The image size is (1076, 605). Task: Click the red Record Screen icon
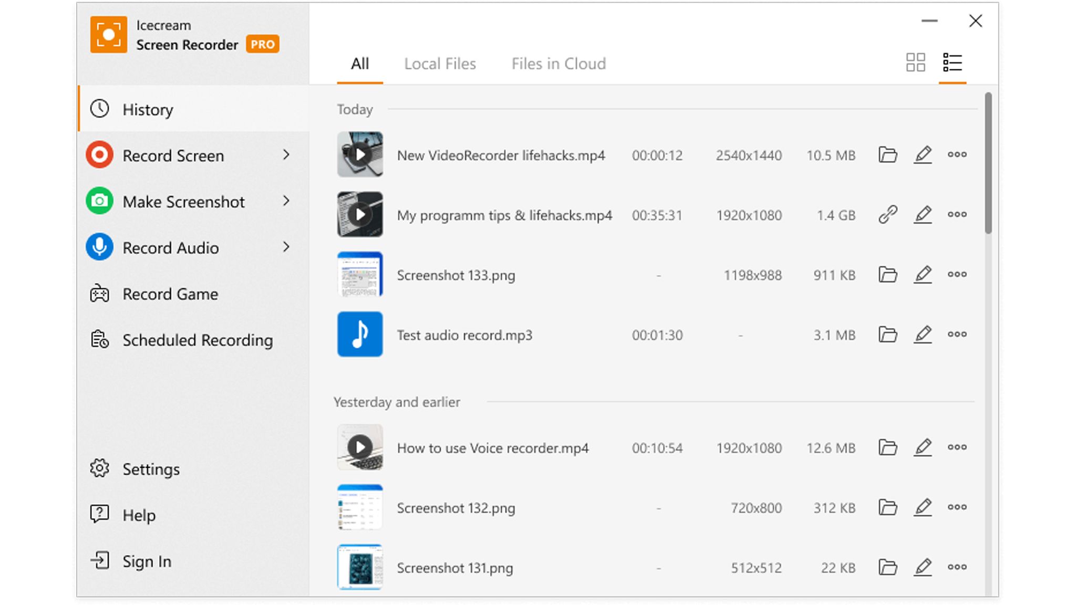(99, 155)
